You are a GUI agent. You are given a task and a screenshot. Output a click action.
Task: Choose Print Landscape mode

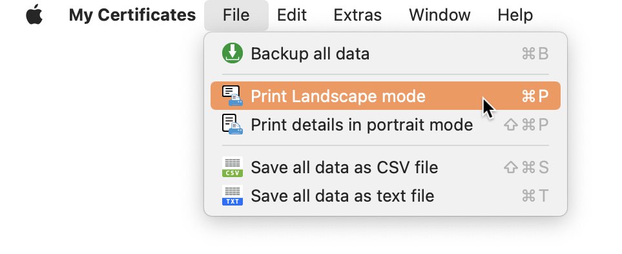coord(386,96)
